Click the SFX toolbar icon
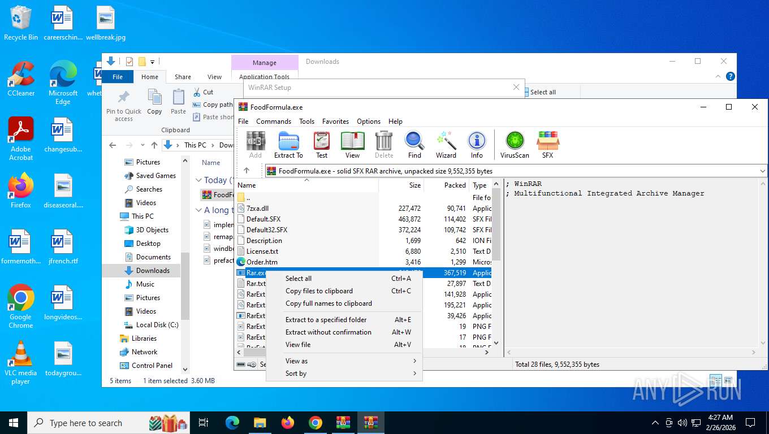 [547, 145]
